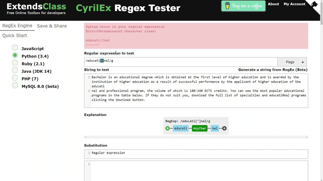Open the About page
This screenshot has height=181, width=323.
(x=273, y=4)
